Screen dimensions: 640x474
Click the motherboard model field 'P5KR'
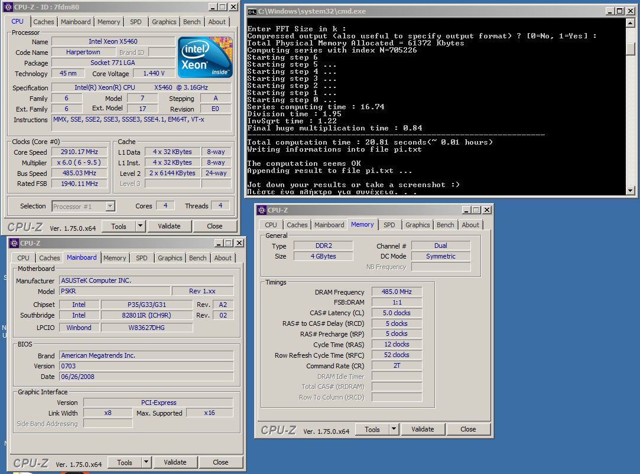115,292
